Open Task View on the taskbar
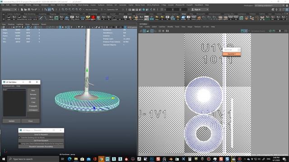Viewport: 289px width, 162px height. coord(62,159)
